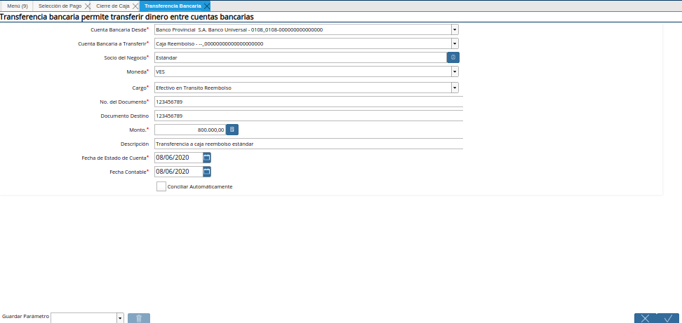Expand the Moneda dropdown

[455, 71]
